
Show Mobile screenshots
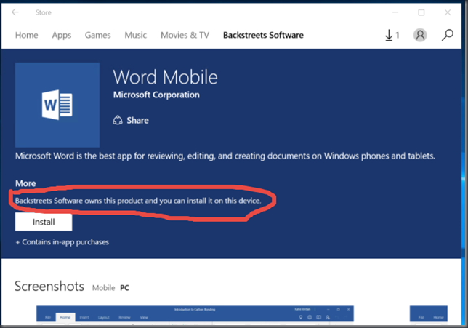tap(104, 288)
